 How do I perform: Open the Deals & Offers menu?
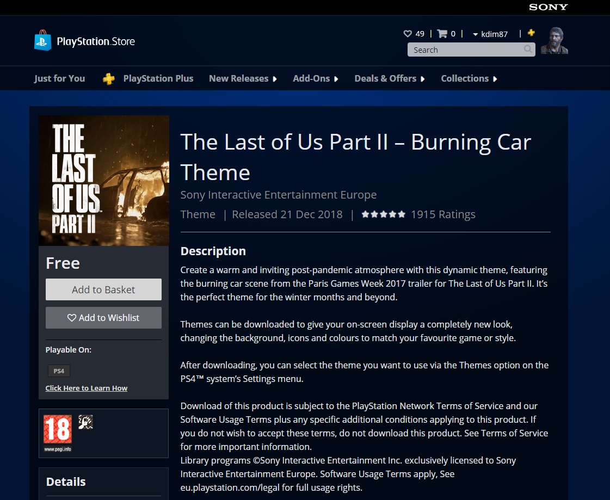[x=390, y=78]
